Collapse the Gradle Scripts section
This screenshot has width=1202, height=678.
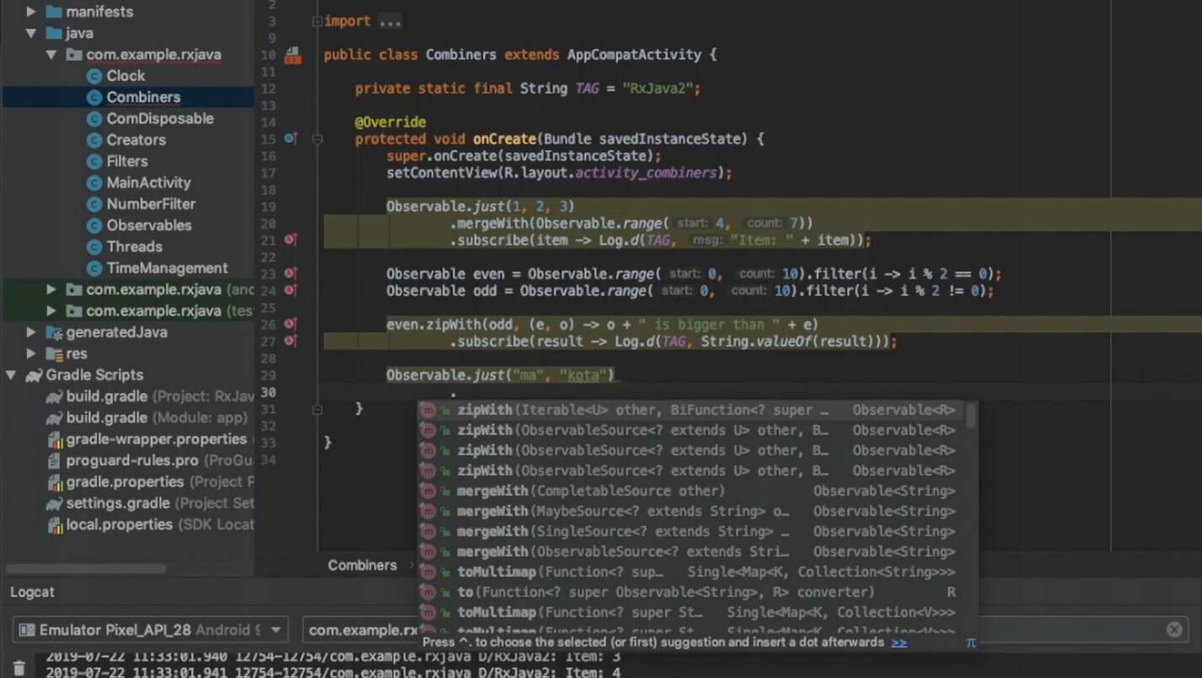(11, 375)
